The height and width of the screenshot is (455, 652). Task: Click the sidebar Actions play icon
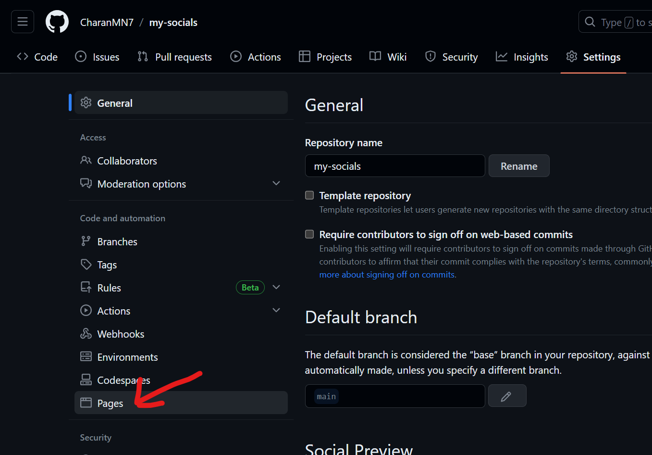click(x=86, y=310)
